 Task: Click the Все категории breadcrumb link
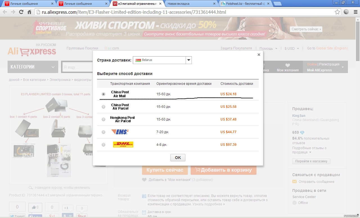(x=34, y=80)
